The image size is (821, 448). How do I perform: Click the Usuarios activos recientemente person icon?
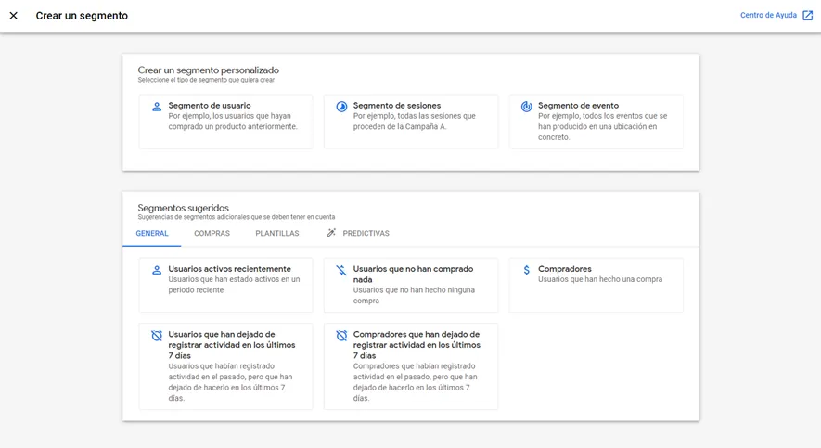157,271
